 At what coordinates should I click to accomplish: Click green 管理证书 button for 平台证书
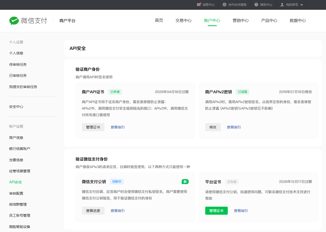216,211
